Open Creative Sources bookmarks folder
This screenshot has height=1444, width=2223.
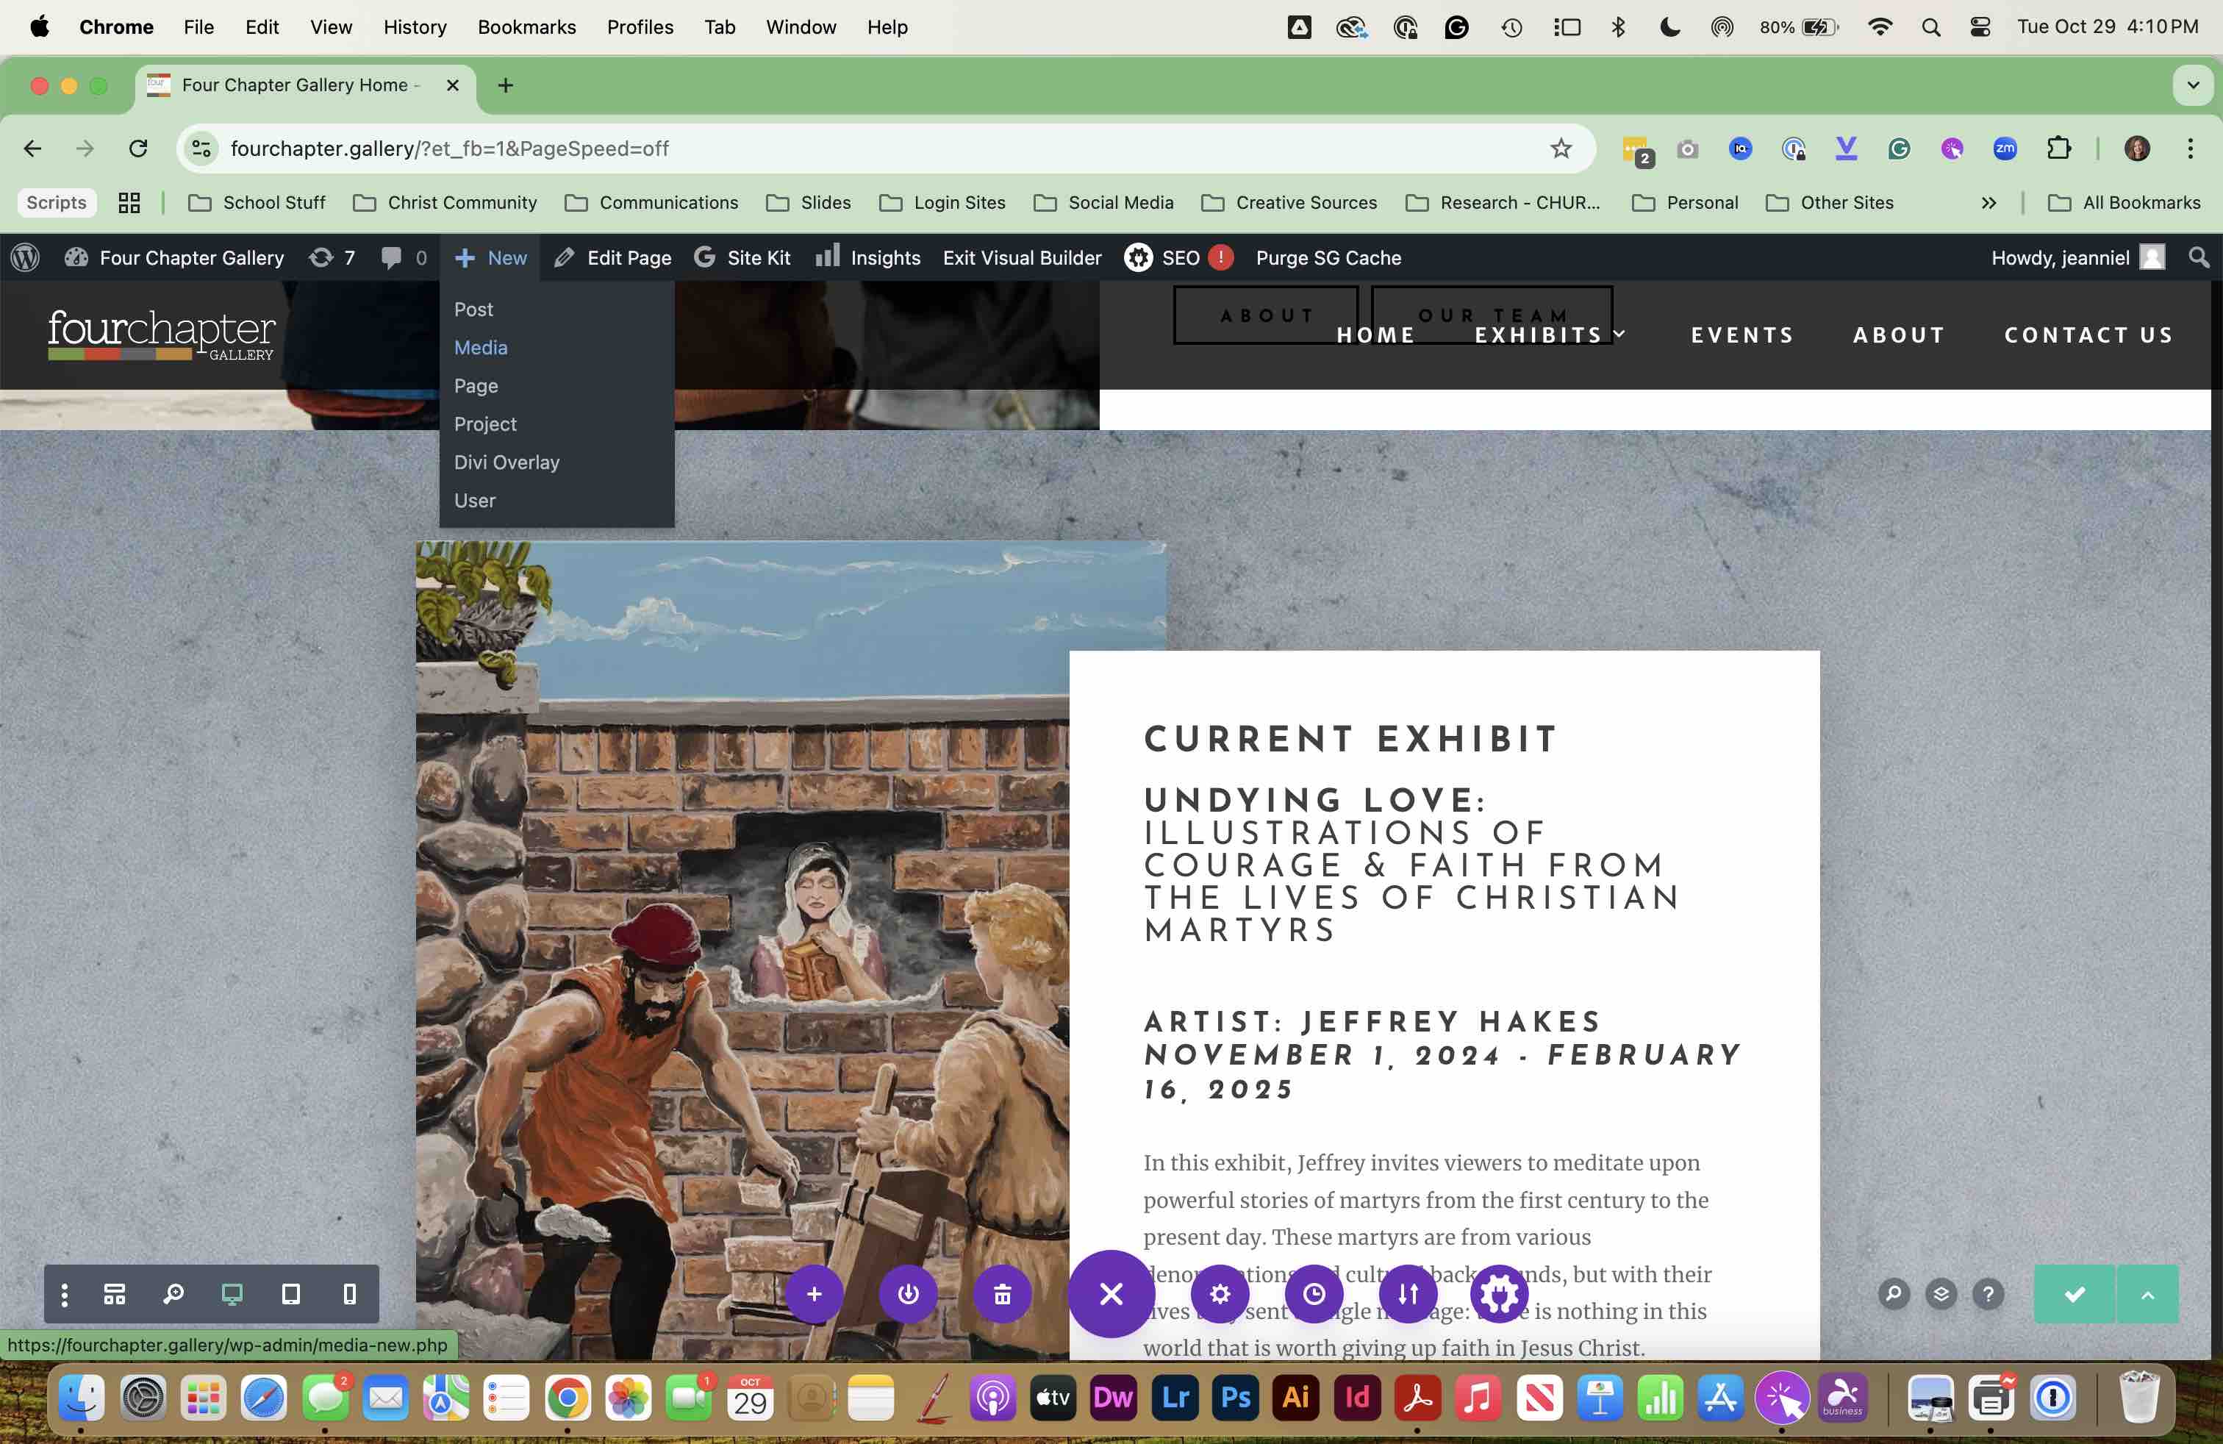pyautogui.click(x=1290, y=203)
